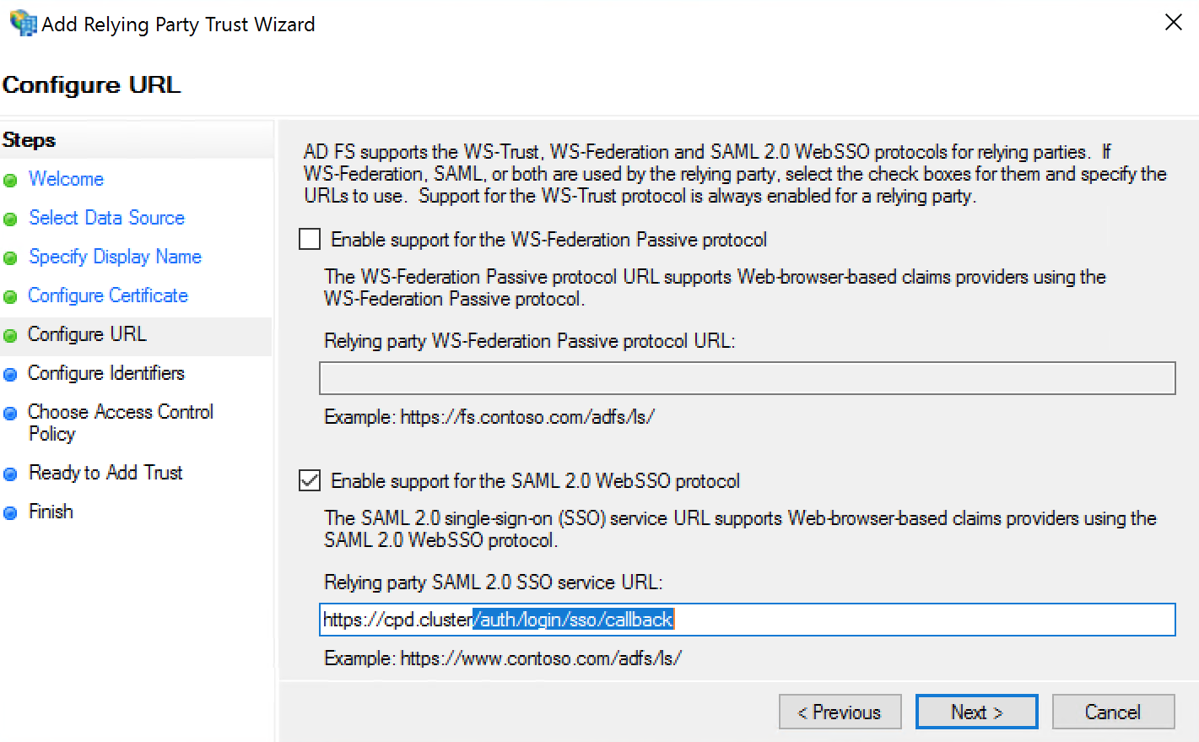The image size is (1199, 742).
Task: Click the green bullet beside Configure Certificate
Action: pos(10,297)
